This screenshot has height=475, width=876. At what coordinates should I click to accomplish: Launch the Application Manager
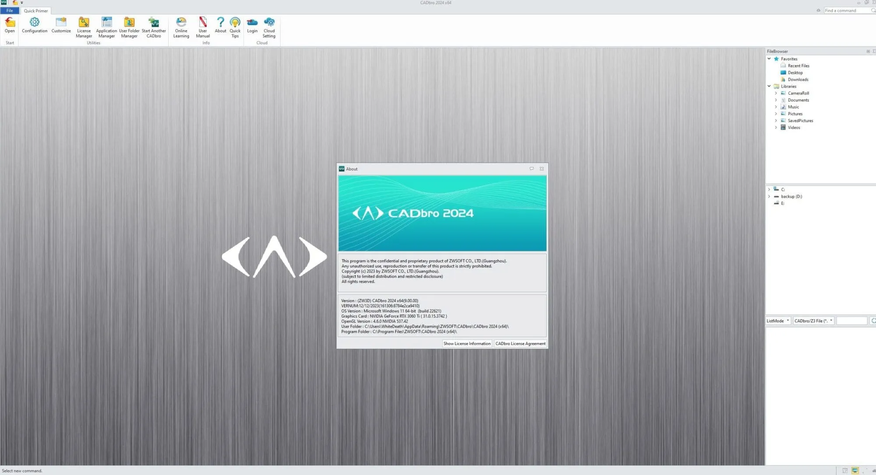pyautogui.click(x=106, y=27)
